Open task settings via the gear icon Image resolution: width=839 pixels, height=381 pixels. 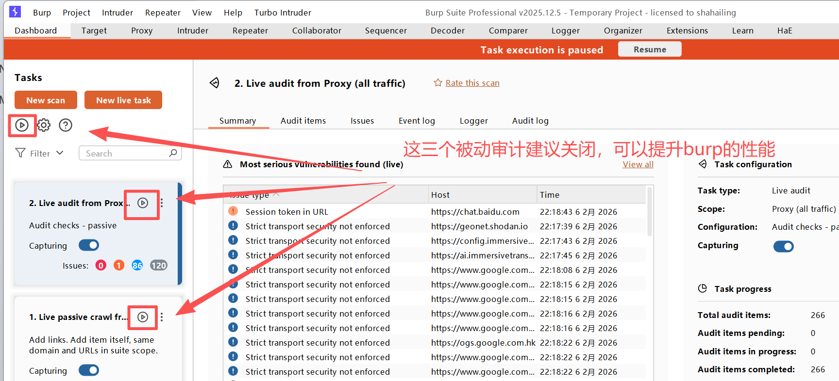click(44, 125)
